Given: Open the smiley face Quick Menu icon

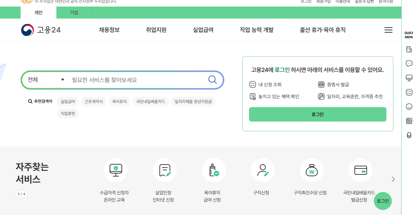Looking at the screenshot, I should point(409,107).
